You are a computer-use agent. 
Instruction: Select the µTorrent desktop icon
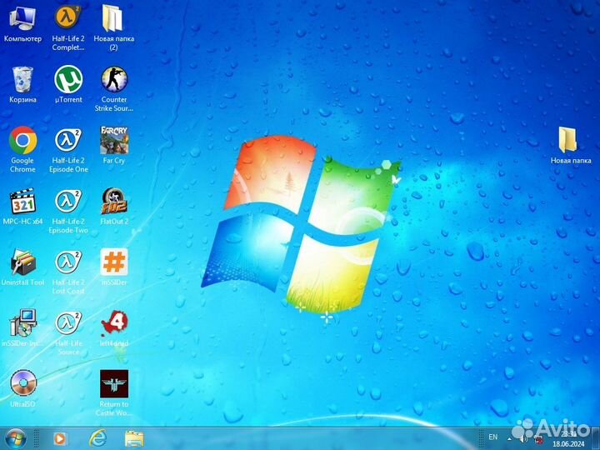coord(68,80)
